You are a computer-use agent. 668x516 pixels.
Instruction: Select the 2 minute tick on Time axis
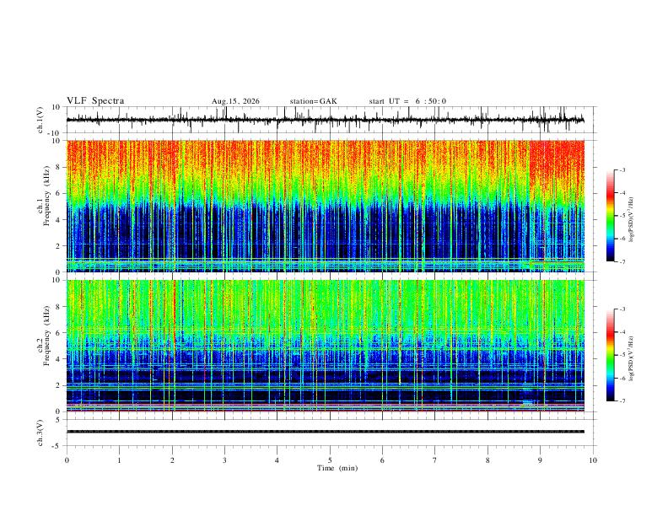click(x=172, y=460)
